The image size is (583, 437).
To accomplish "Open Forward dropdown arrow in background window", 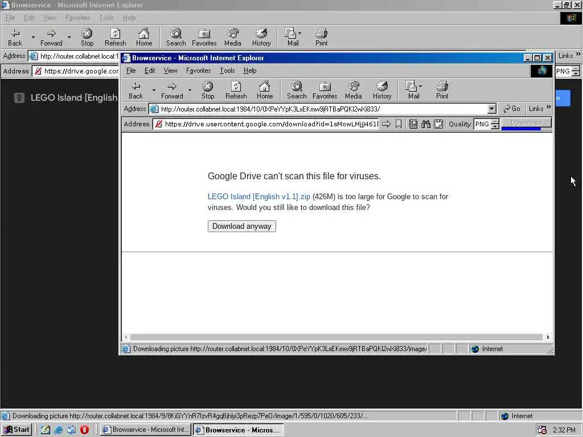I will coord(69,37).
